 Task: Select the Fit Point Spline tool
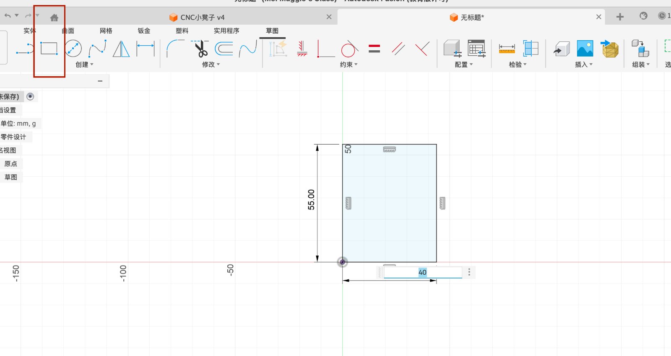point(97,49)
